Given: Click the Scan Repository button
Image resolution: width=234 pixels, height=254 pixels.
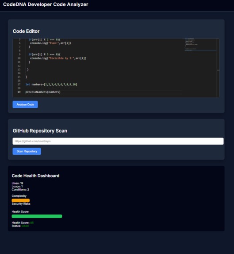Looking at the screenshot, I should coord(27,151).
